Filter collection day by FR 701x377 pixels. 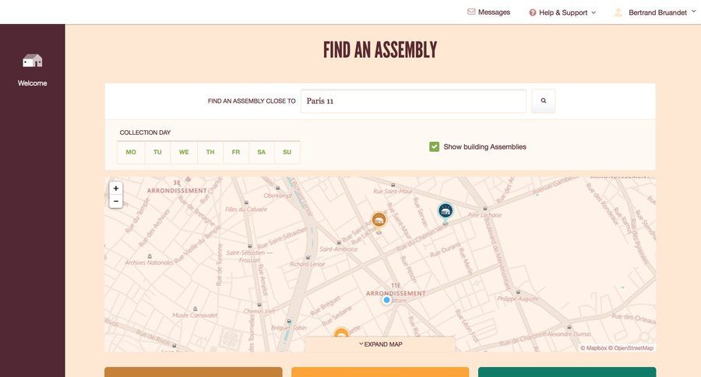coord(235,152)
